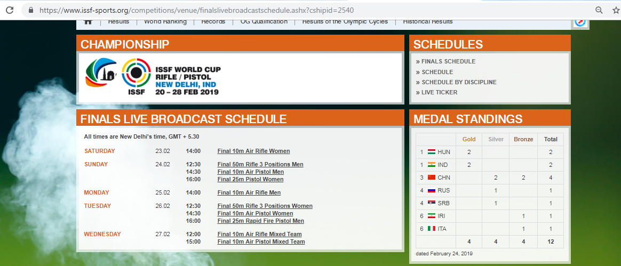Click the Hungary flag in medal standings
621x266 pixels.
coord(432,151)
